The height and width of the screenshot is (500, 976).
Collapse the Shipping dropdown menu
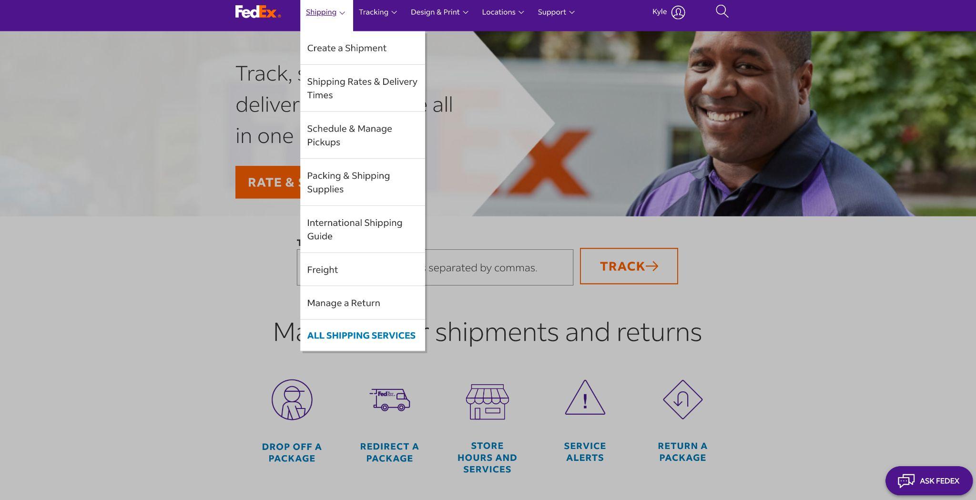(326, 12)
